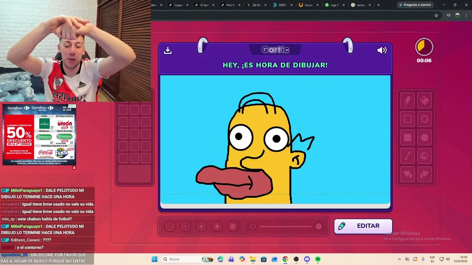Viewport: 472px width, 265px height.
Task: Select the second largest brush size
Action: click(217, 226)
